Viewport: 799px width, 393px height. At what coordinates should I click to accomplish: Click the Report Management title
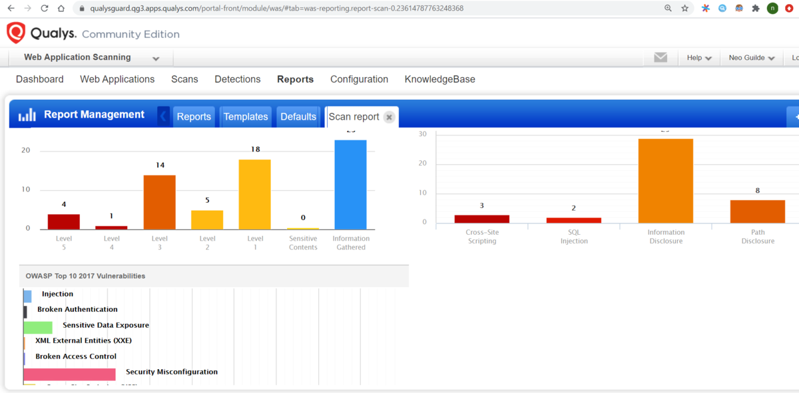click(x=94, y=114)
